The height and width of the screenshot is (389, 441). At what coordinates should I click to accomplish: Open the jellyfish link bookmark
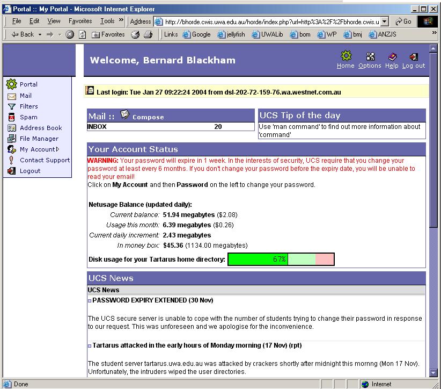(x=231, y=34)
